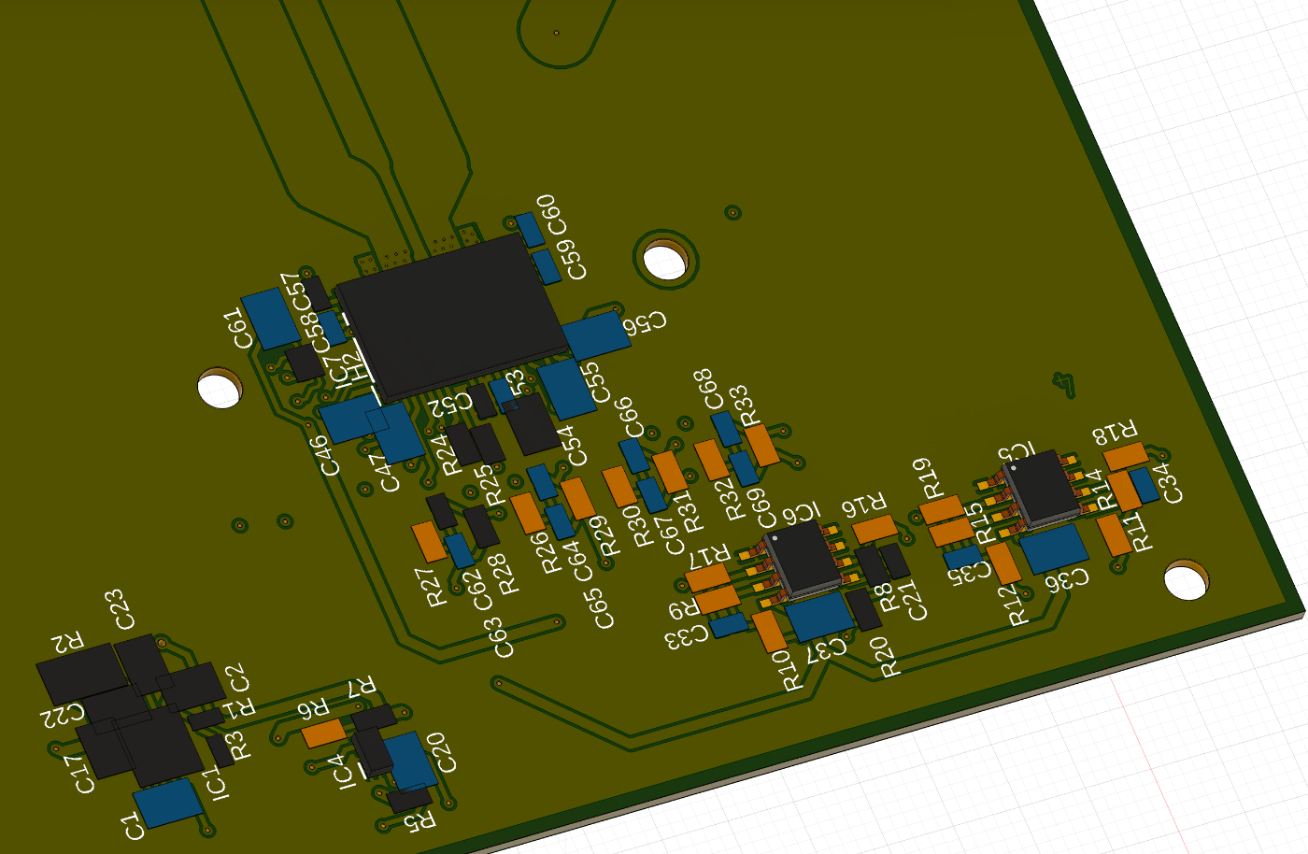Click the blue C36 capacitor
1308x854 pixels.
click(x=1054, y=548)
